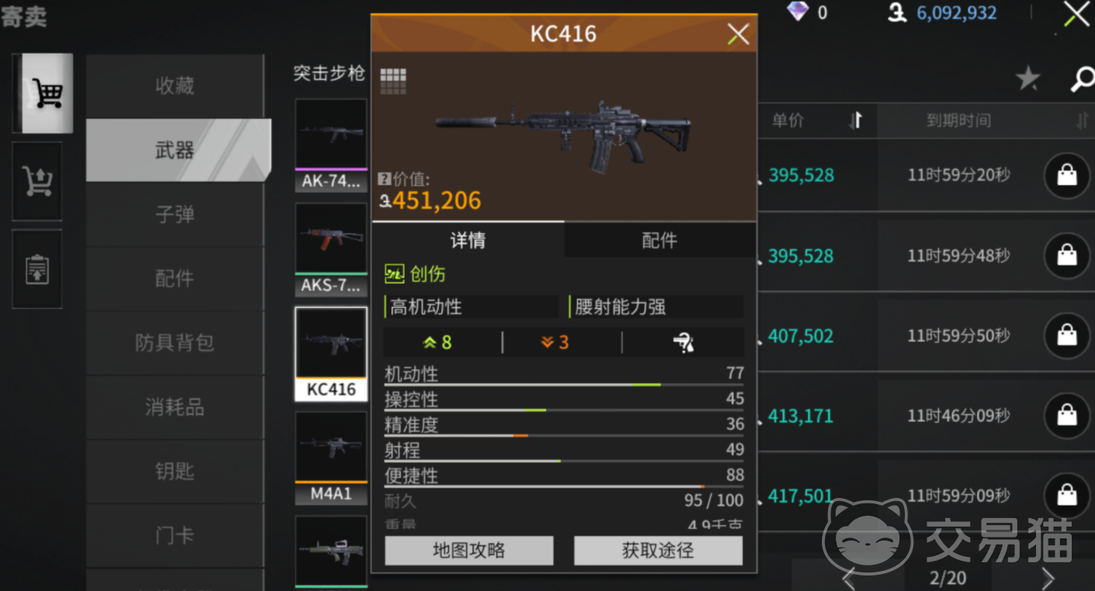
Task: Click the value help question mark icon
Action: [383, 178]
